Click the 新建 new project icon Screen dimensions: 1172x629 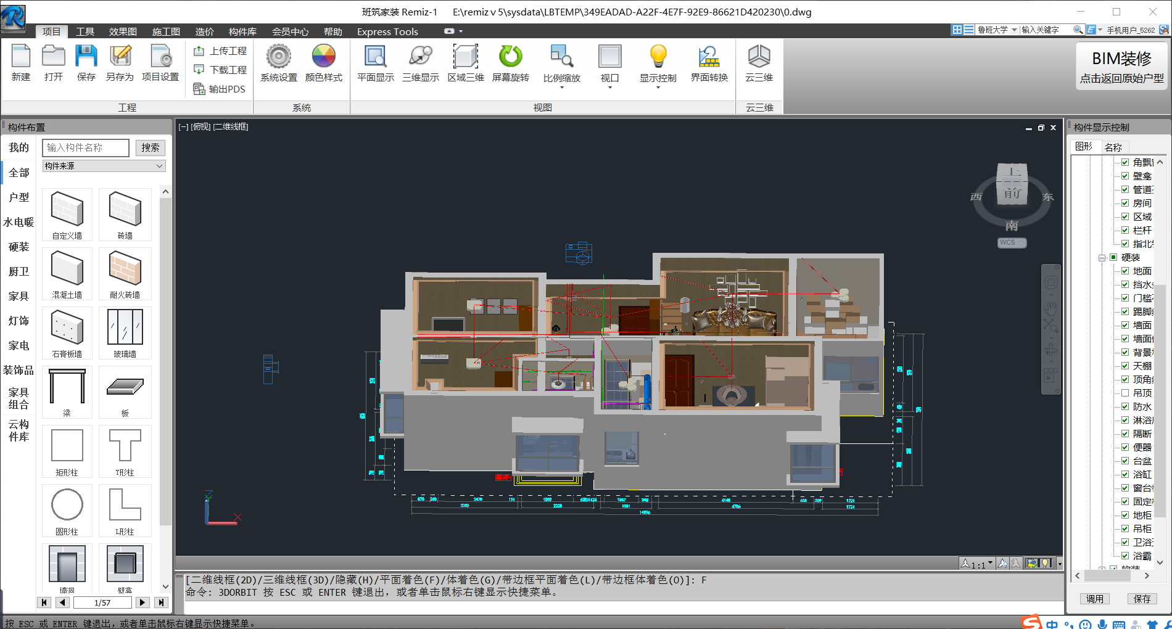[x=21, y=63]
